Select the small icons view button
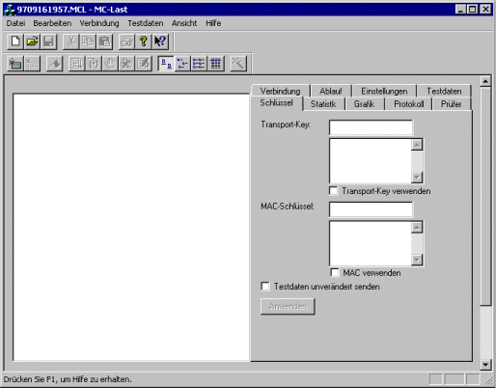The height and width of the screenshot is (388, 496). pyautogui.click(x=182, y=64)
